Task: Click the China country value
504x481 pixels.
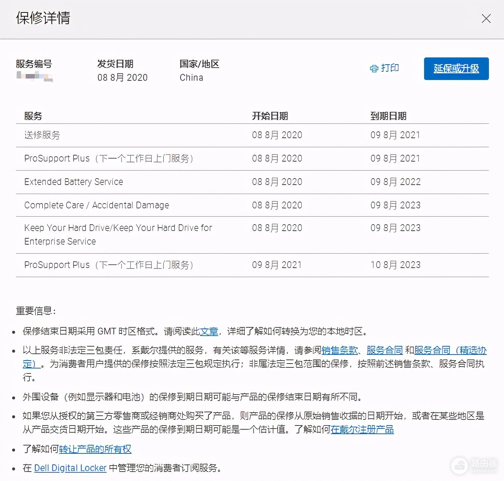Action: tap(191, 77)
